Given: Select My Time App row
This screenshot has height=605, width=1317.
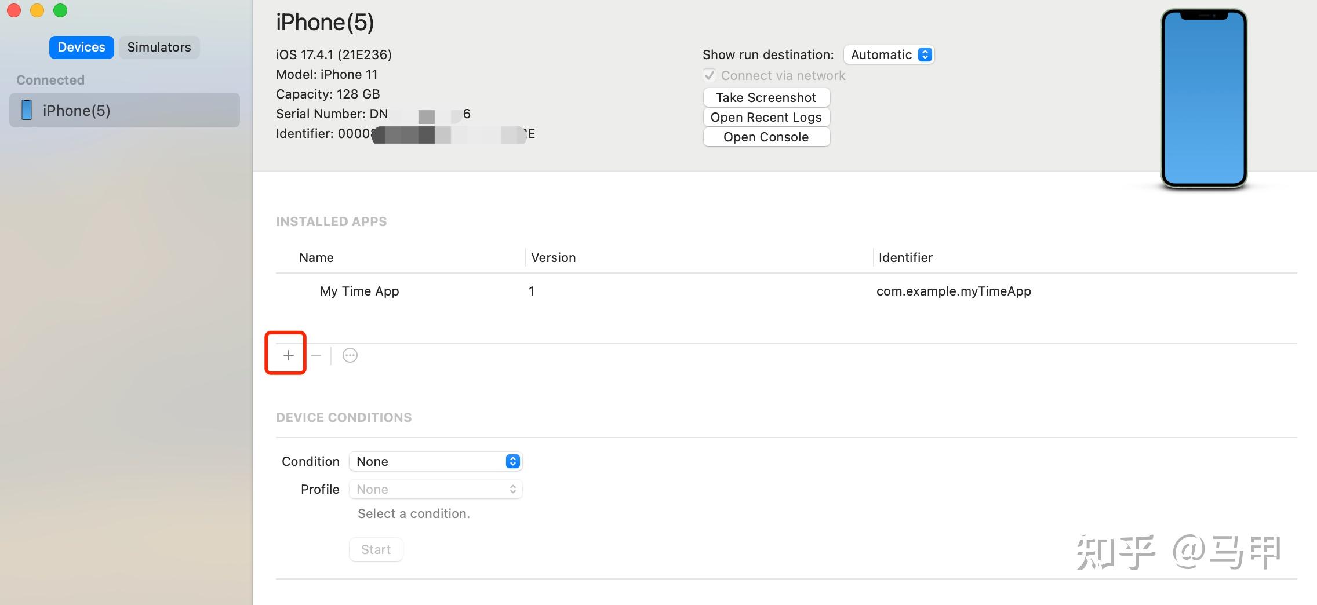Looking at the screenshot, I should [787, 291].
